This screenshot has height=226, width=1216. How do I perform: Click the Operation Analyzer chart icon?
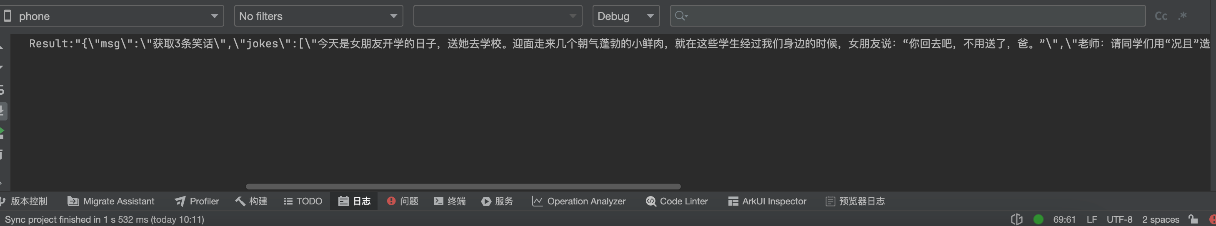[x=537, y=201]
